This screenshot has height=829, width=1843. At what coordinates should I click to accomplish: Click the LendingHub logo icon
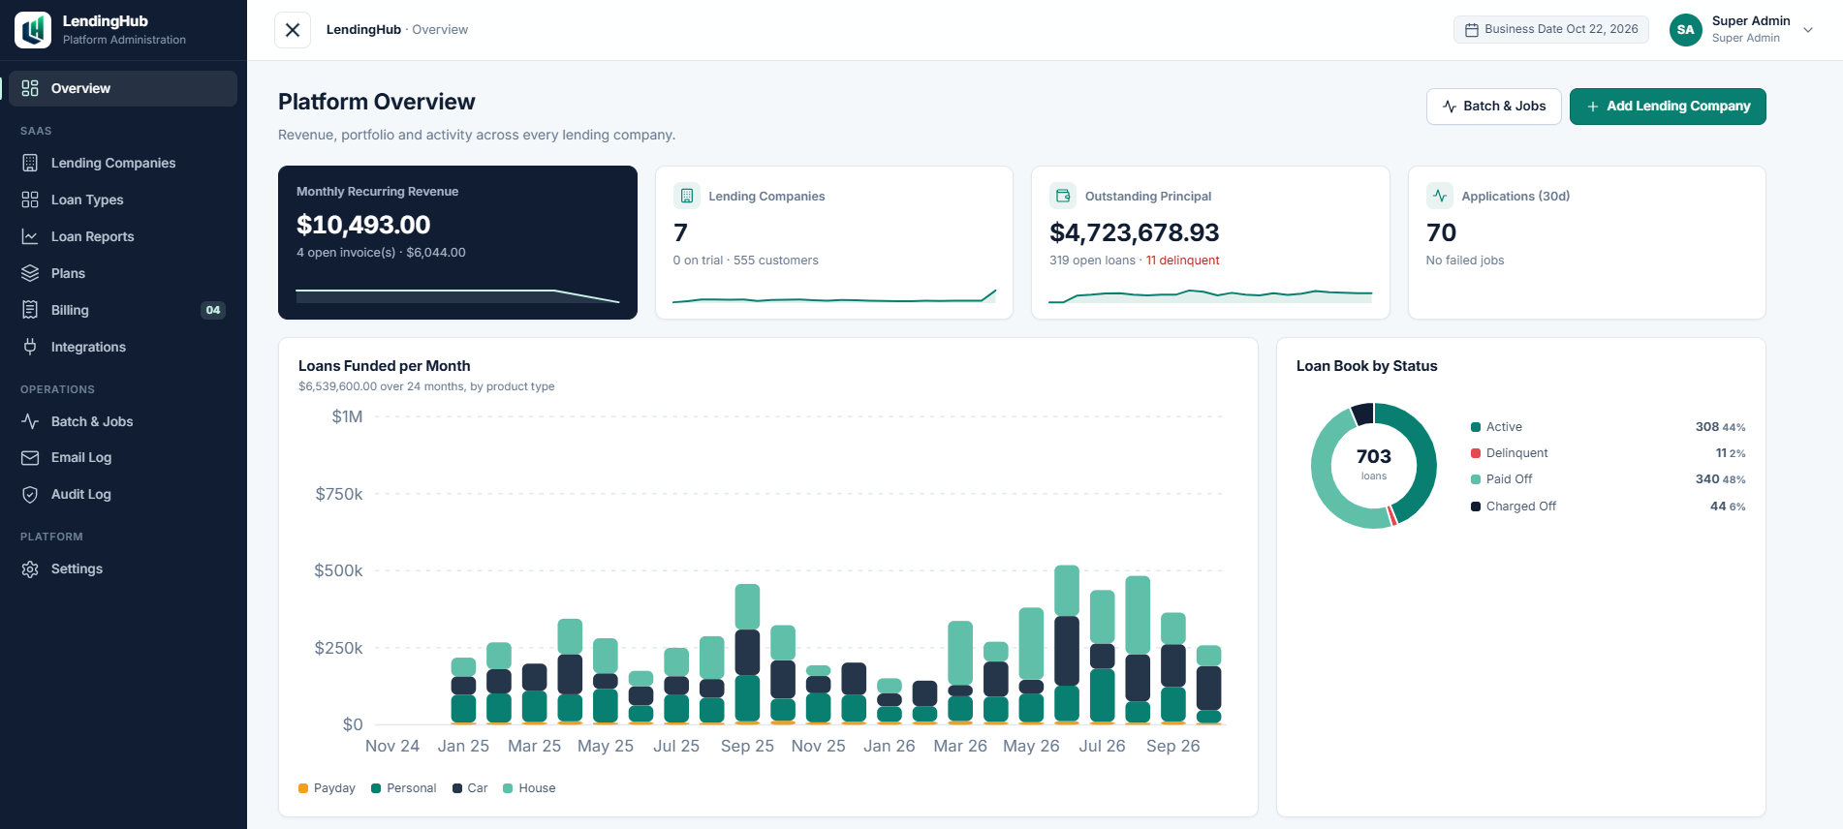click(x=33, y=30)
